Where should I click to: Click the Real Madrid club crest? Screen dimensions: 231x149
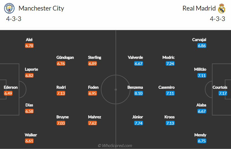coord(221,8)
